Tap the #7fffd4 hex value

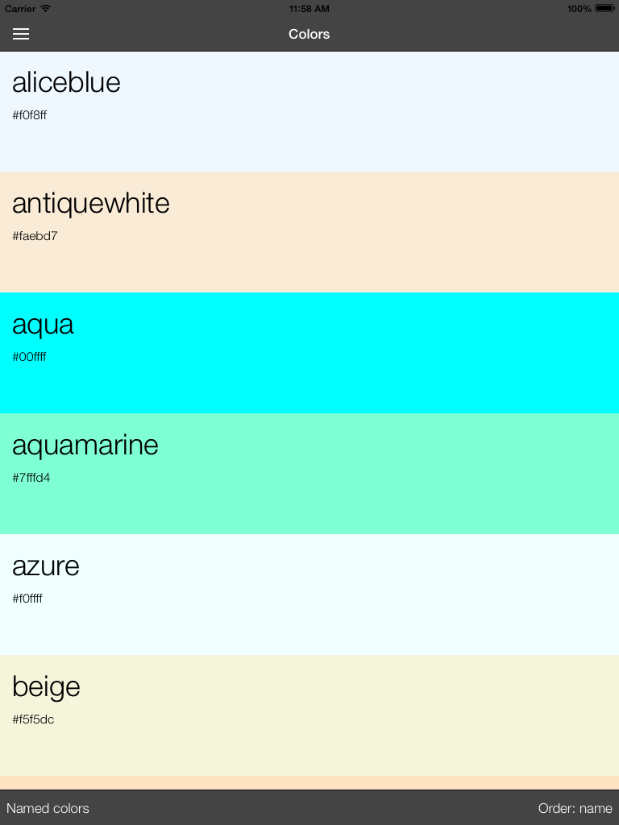31,478
